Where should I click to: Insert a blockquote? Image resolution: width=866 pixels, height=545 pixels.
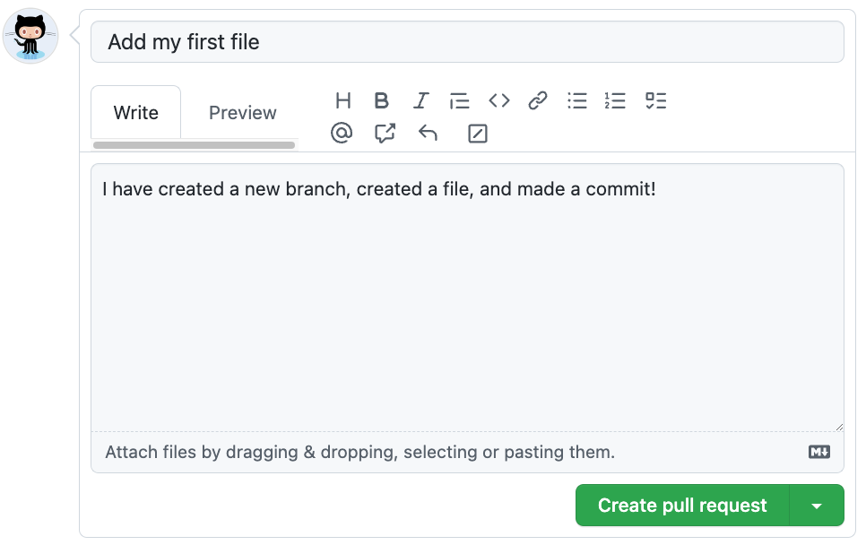pyautogui.click(x=459, y=100)
